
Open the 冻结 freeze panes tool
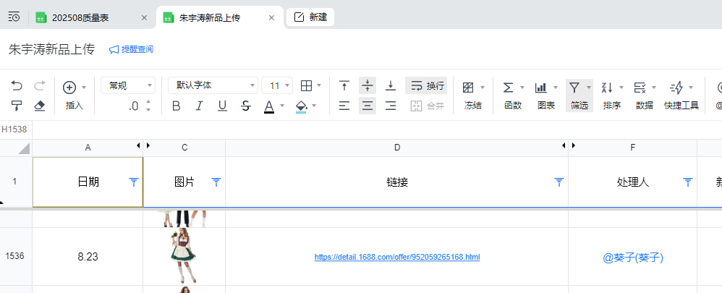click(472, 94)
